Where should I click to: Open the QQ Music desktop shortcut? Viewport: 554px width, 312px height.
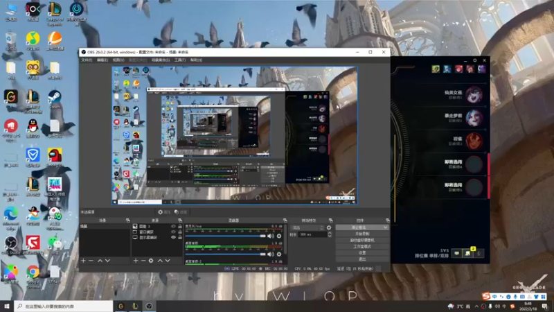33,41
